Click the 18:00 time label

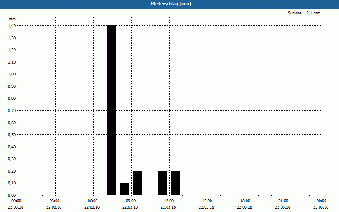click(245, 201)
